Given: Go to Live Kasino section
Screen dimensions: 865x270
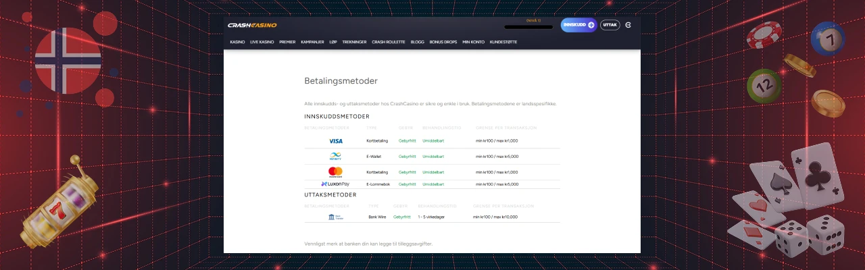Looking at the screenshot, I should point(262,42).
